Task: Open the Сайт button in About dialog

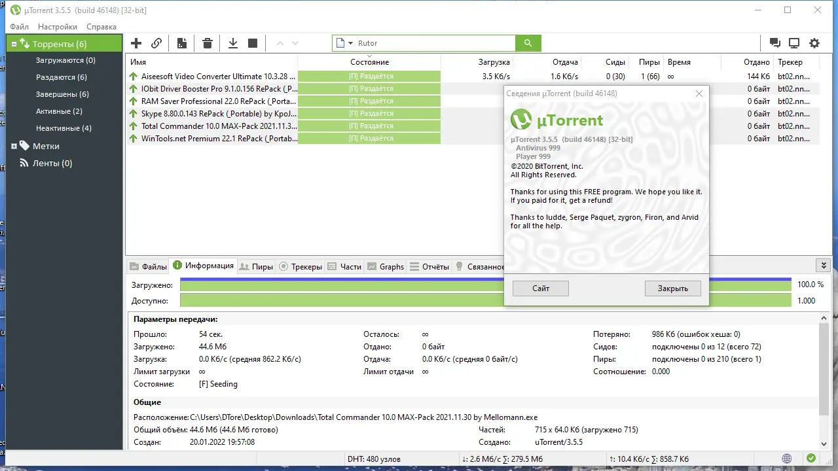Action: point(540,288)
